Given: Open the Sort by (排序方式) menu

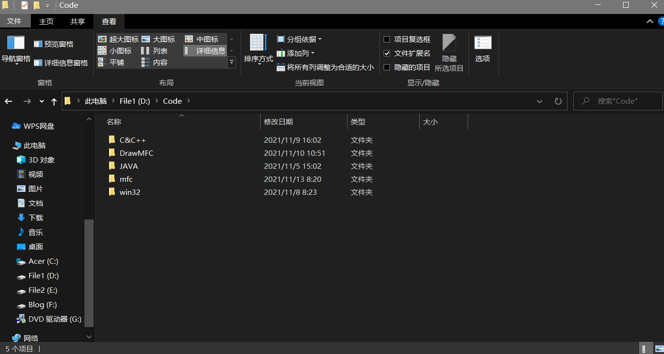Looking at the screenshot, I should 258,50.
